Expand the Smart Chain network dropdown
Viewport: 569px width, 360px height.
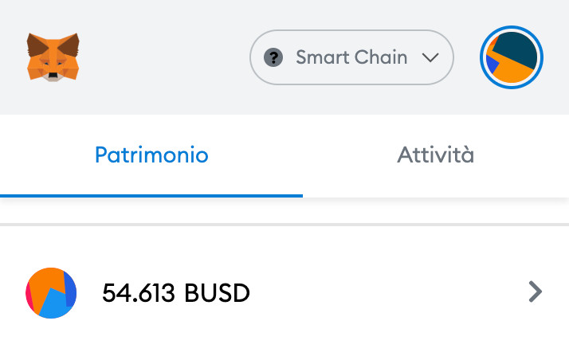pyautogui.click(x=351, y=57)
